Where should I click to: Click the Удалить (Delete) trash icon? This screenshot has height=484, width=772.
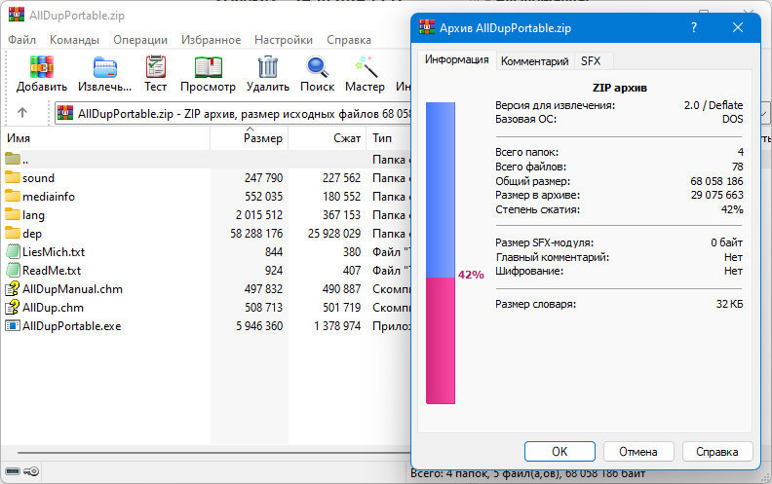[267, 68]
